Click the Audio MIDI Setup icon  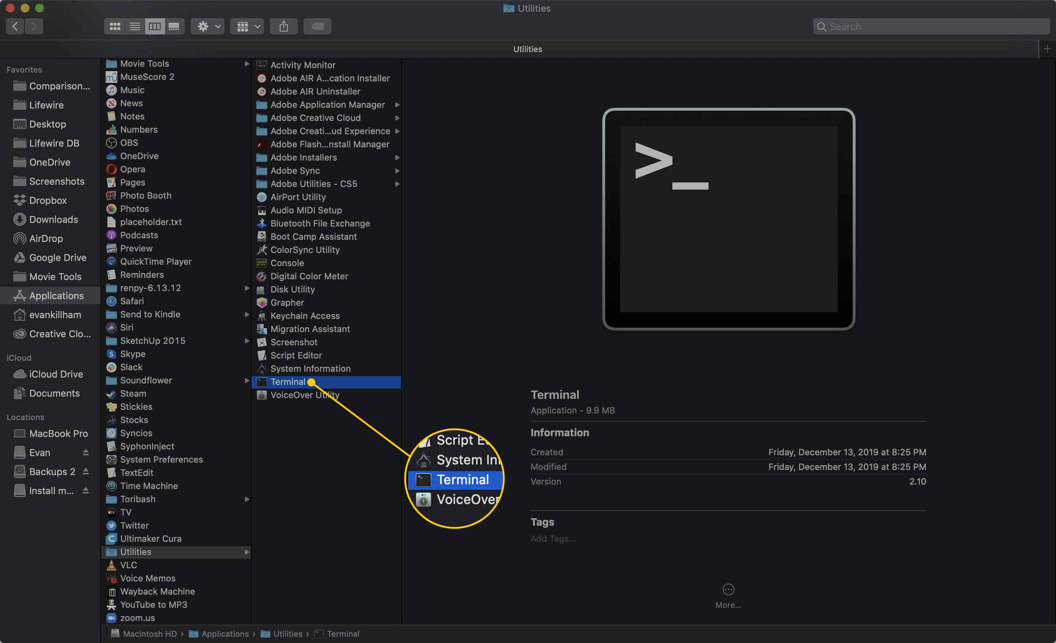[261, 210]
